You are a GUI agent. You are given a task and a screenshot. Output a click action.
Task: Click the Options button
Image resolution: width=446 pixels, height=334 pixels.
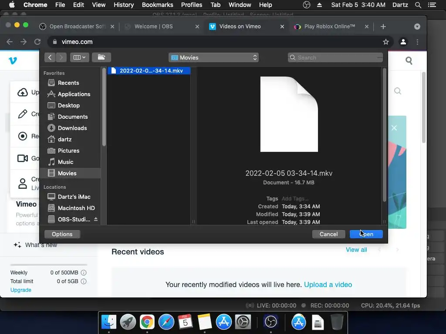(x=62, y=234)
